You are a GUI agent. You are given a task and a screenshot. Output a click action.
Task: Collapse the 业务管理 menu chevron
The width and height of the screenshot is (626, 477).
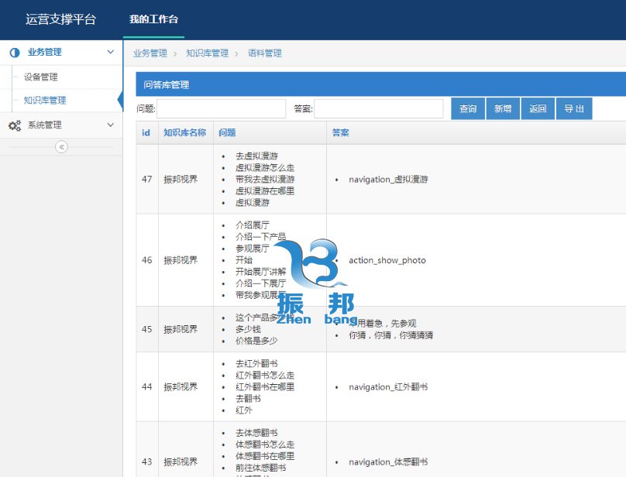point(110,53)
